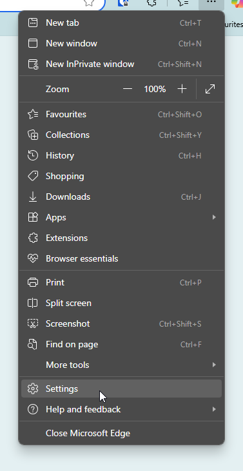Open the Extensions puzzle toolbar icon
Viewport: 243px width, 471px height.
(x=151, y=3)
